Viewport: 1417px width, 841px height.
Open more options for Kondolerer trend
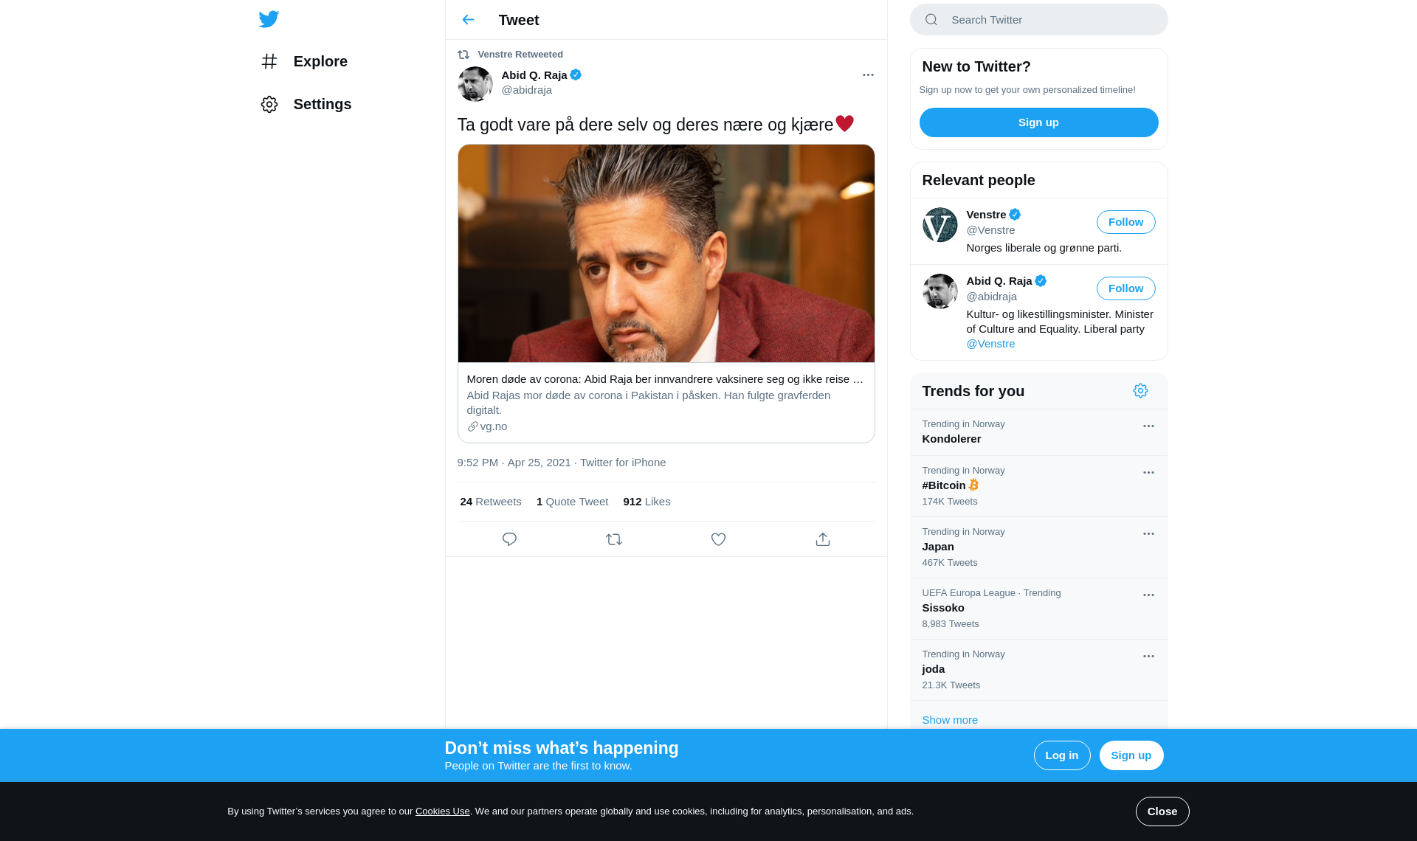(1148, 426)
